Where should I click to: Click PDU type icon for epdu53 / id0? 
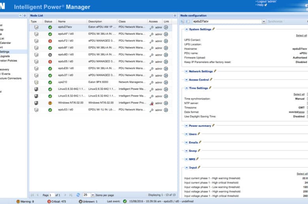pos(36,110)
